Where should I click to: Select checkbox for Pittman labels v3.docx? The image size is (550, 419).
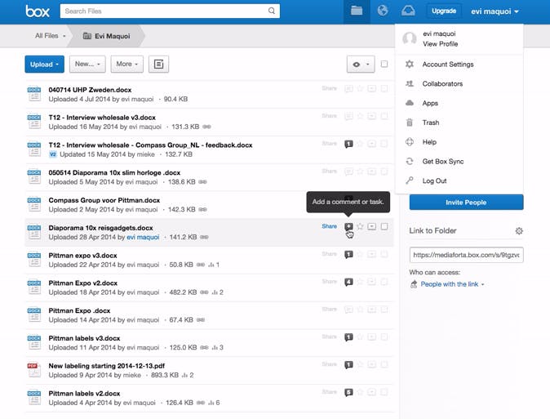click(384, 337)
